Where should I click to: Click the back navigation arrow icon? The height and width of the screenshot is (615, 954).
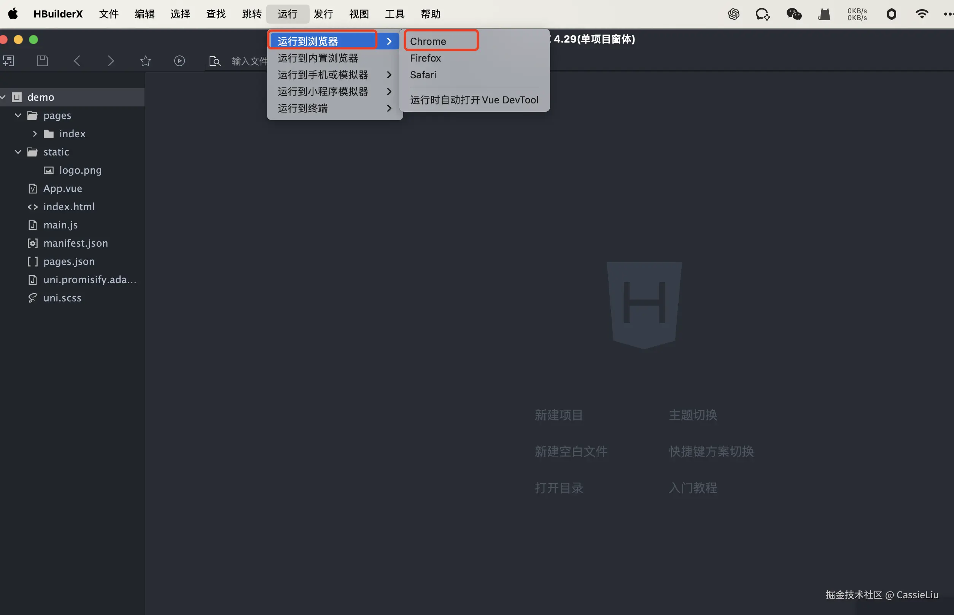point(77,61)
